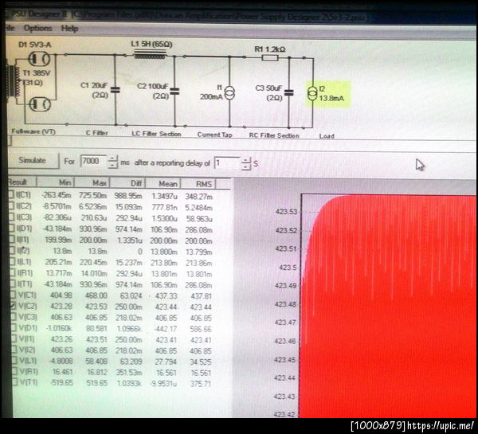The image size is (478, 434).
Task: Open the Help menu
Action: click(x=69, y=29)
